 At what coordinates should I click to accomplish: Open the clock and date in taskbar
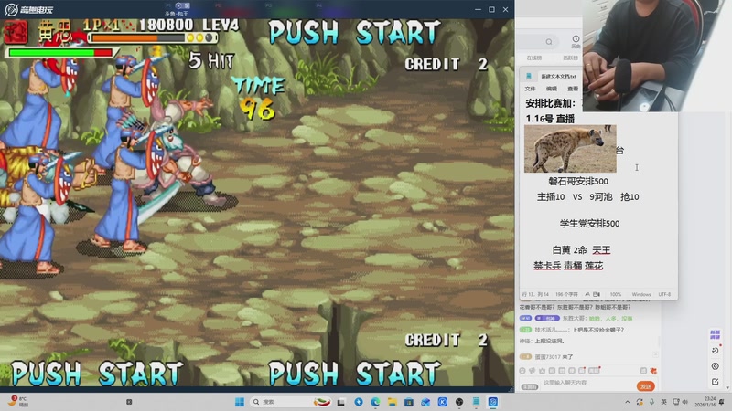[705, 402]
